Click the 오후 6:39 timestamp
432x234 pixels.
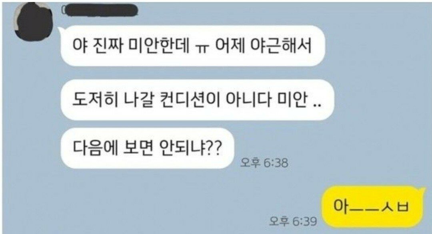point(293,221)
